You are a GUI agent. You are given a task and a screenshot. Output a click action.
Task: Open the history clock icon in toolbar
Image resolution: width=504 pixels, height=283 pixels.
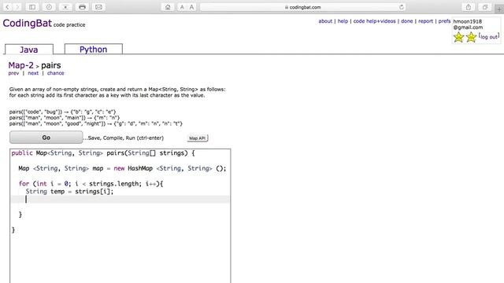click(x=49, y=7)
